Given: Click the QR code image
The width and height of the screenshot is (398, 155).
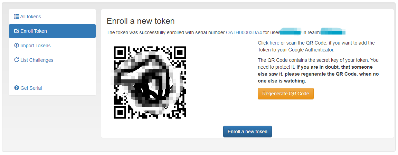Looking at the screenshot, I should [x=150, y=83].
